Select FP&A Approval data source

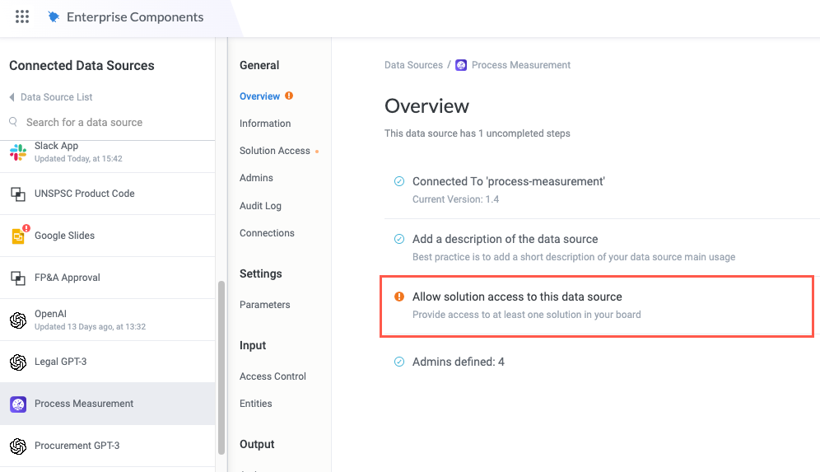pos(108,278)
